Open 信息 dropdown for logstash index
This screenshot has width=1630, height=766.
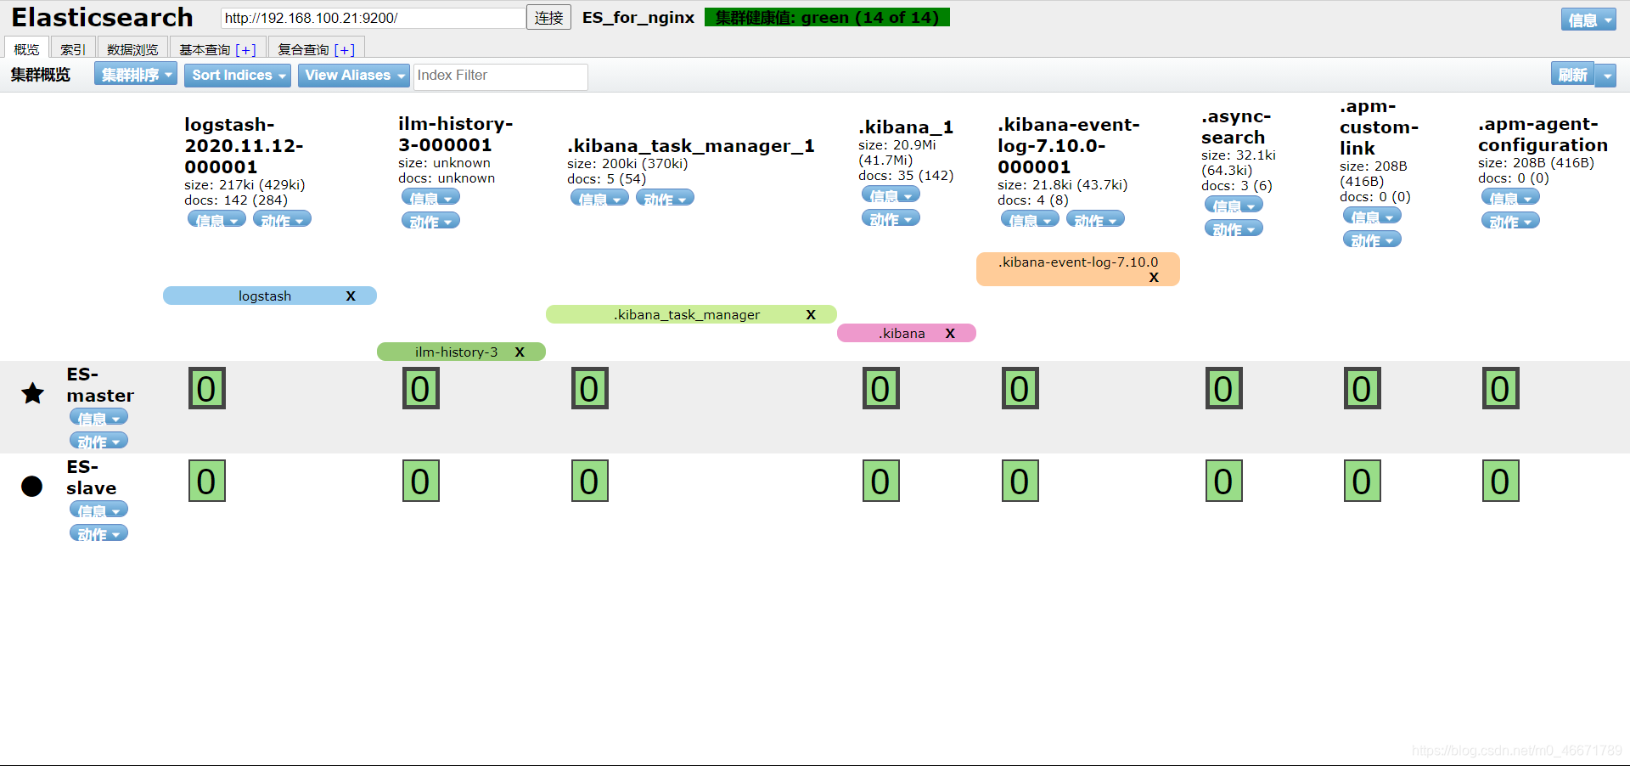(x=216, y=219)
